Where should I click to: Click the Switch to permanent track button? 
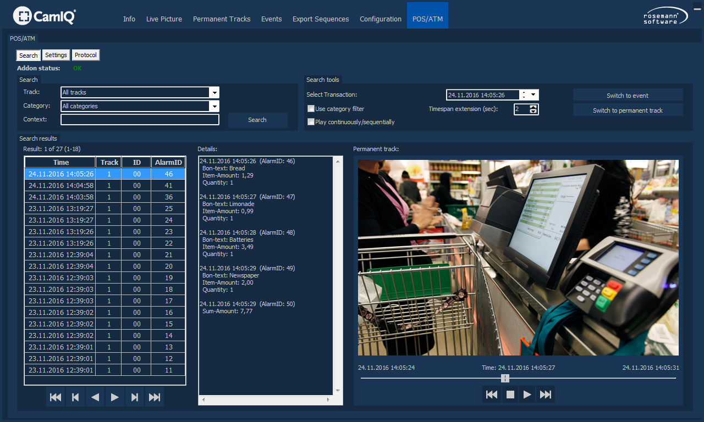[x=628, y=110]
